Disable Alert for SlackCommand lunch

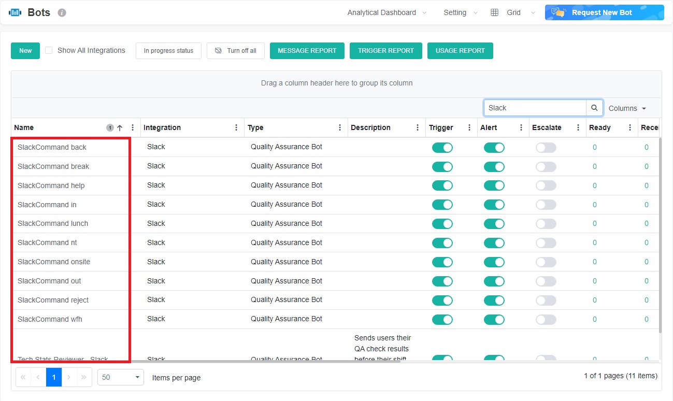pyautogui.click(x=494, y=224)
